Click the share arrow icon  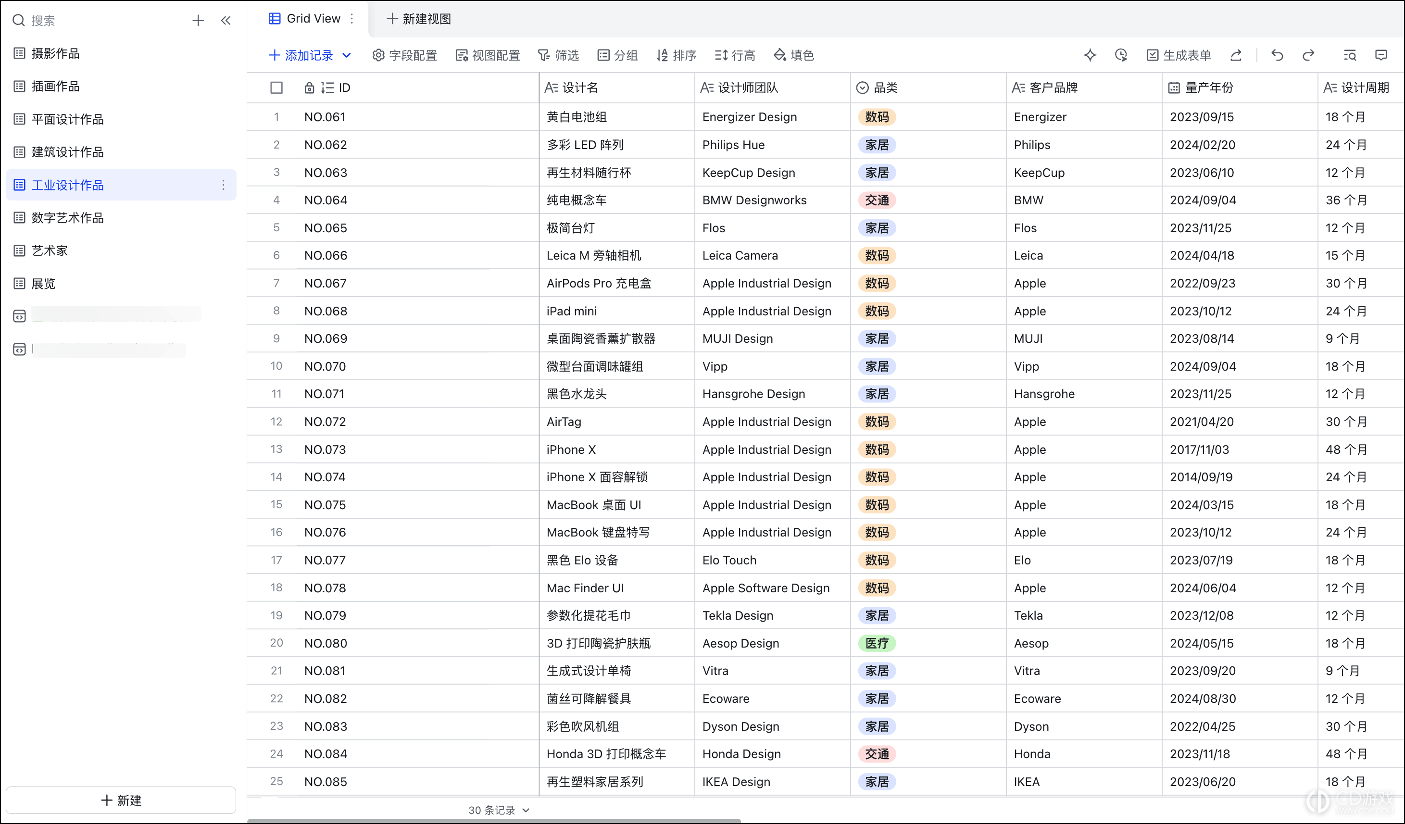pyautogui.click(x=1236, y=55)
